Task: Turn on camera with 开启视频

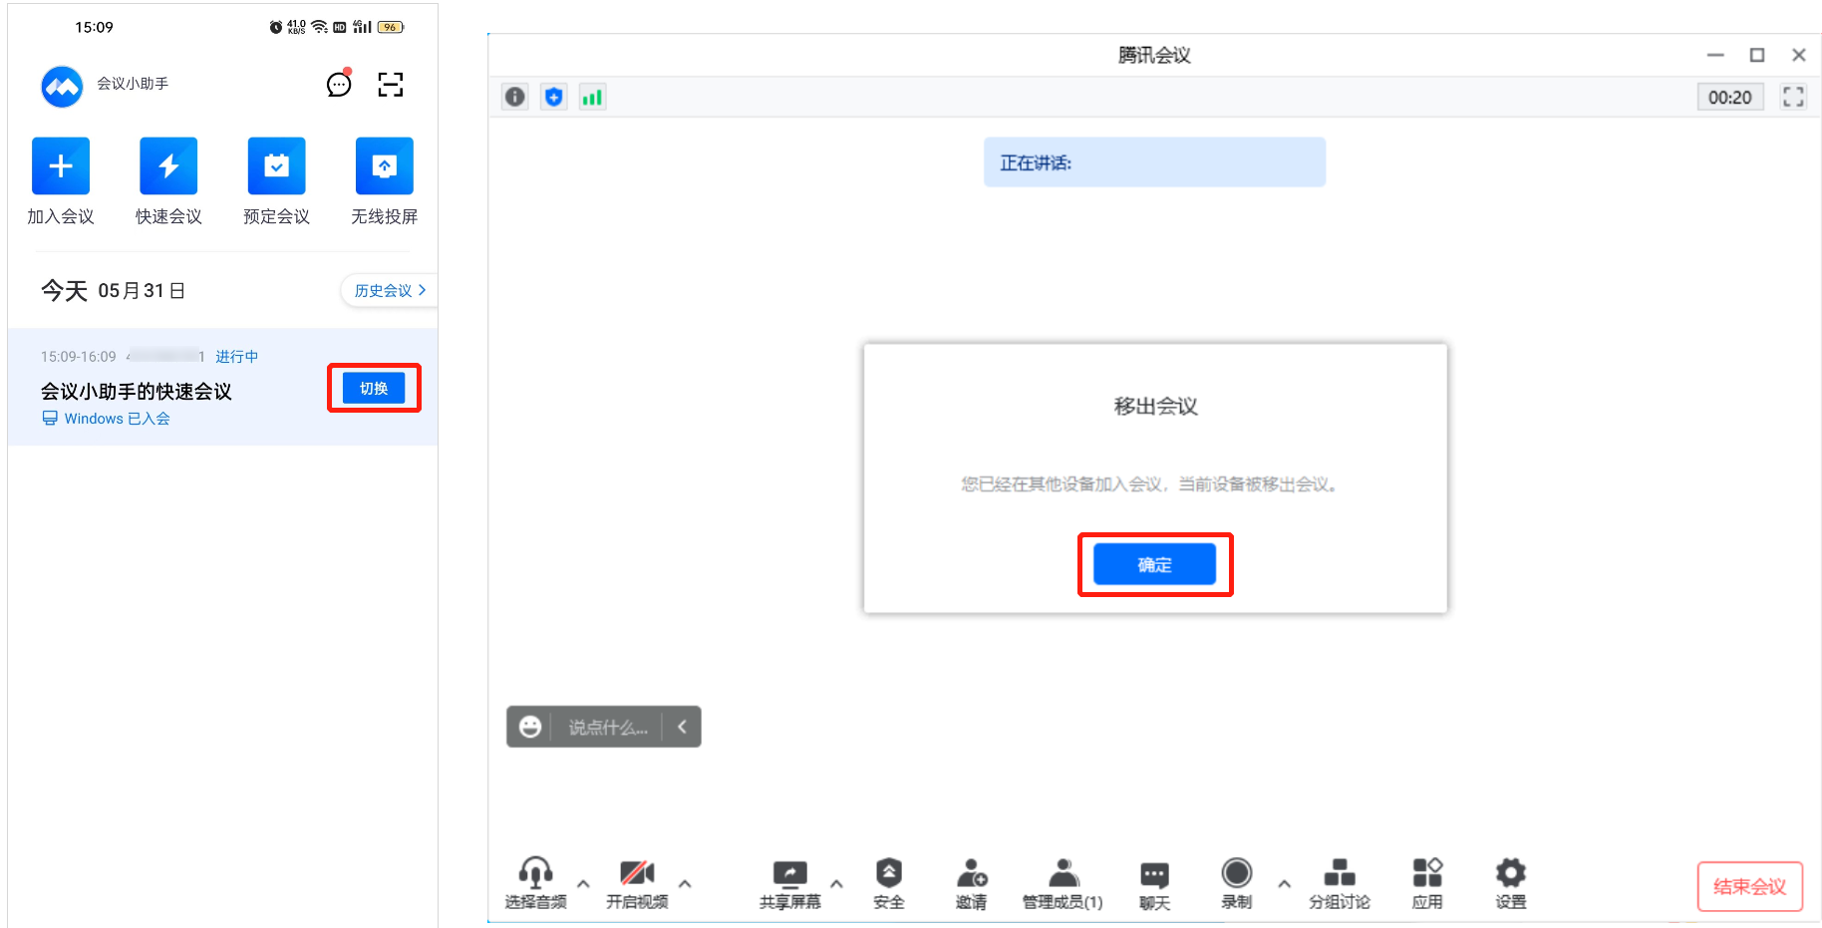Action: tap(637, 883)
